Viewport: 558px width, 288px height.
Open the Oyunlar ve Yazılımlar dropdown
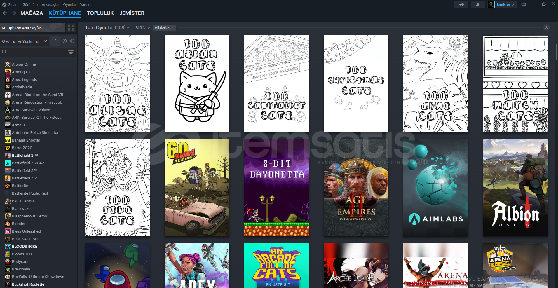coord(24,41)
